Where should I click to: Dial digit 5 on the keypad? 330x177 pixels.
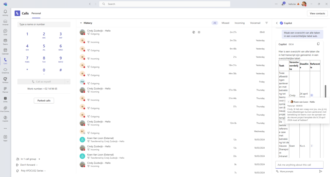[x=44, y=47]
